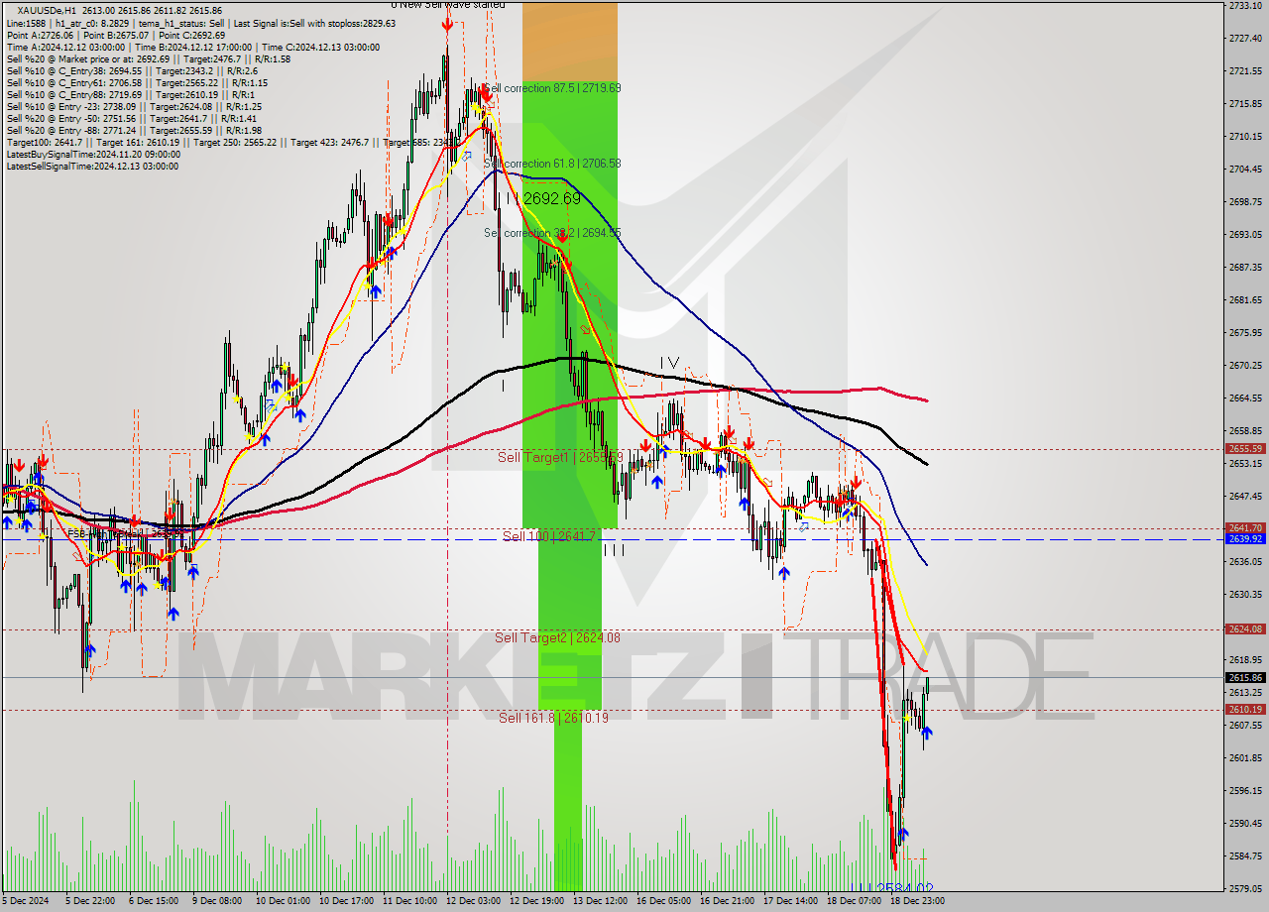Screen dimensions: 1269x912
Task: Click the 'Sell correction 87.5 | 2719.69' label
Action: click(x=551, y=88)
